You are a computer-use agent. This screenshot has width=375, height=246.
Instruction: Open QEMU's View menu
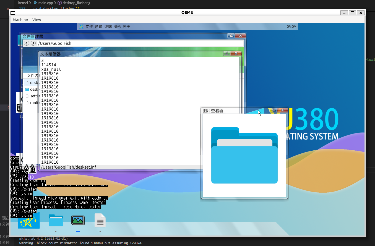tap(37, 20)
